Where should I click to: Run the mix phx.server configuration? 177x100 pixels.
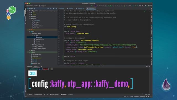coord(108,6)
